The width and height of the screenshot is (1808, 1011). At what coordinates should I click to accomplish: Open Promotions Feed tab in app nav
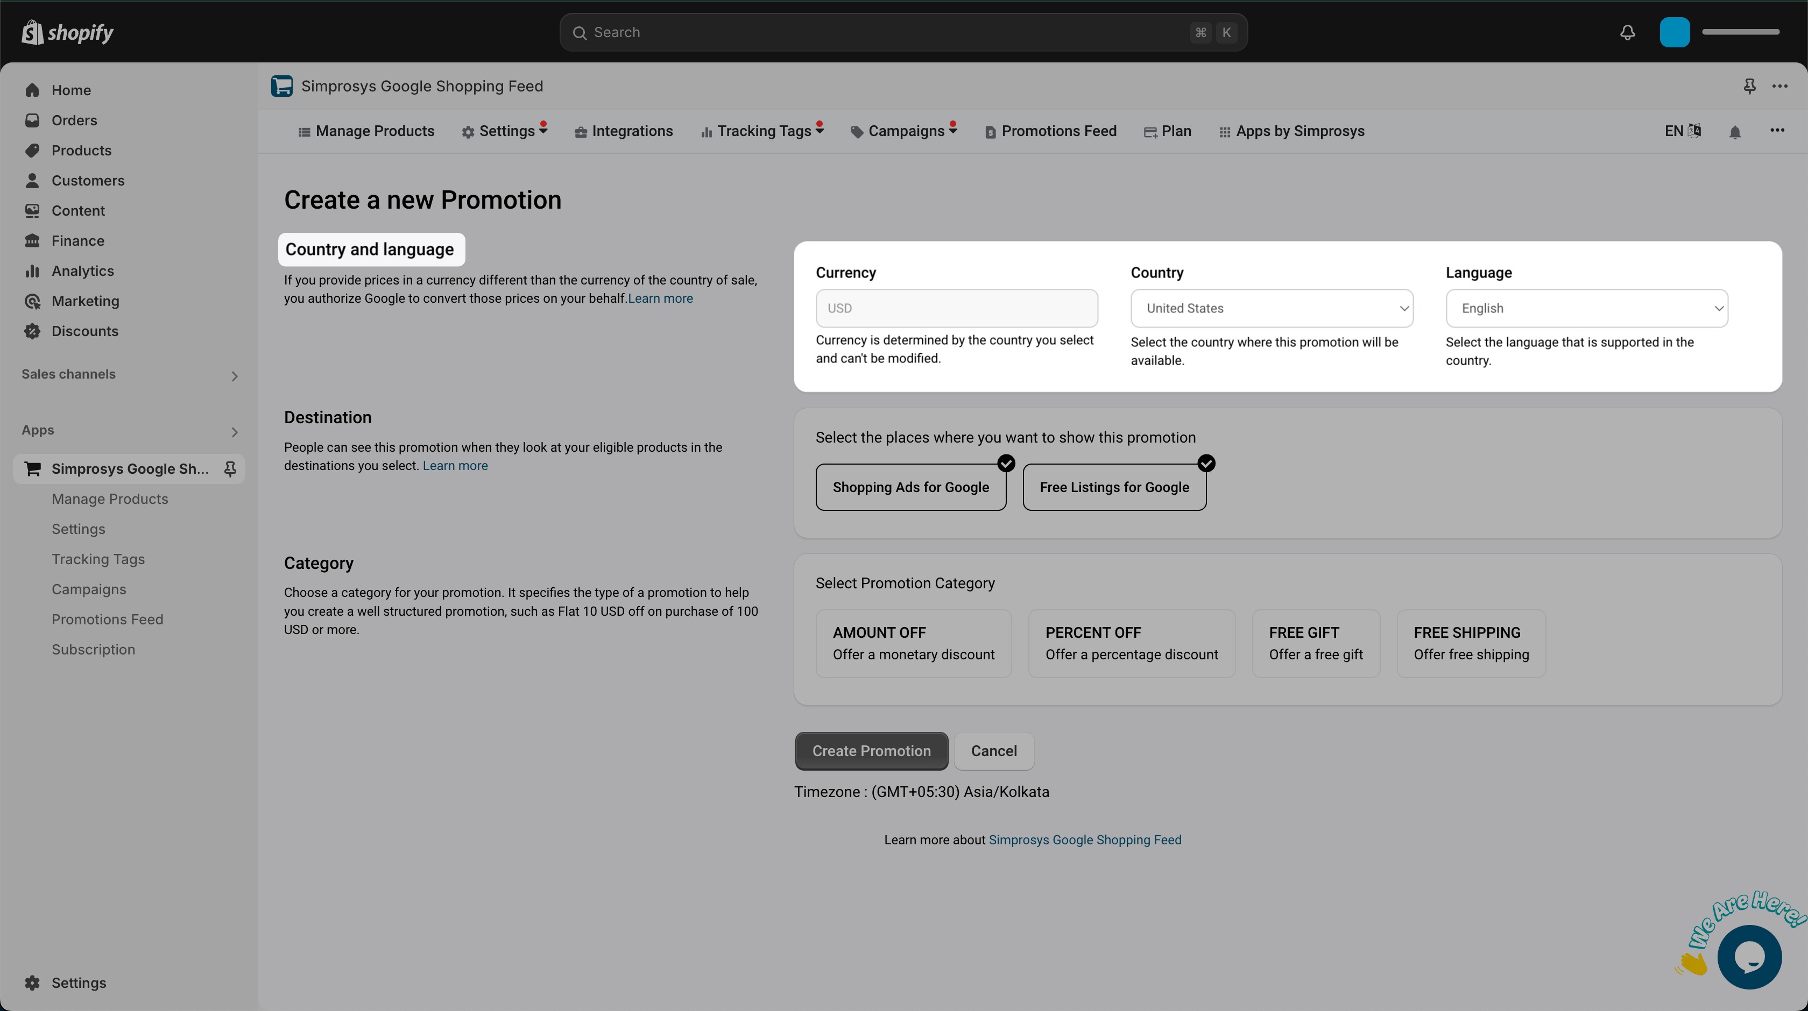click(1051, 132)
